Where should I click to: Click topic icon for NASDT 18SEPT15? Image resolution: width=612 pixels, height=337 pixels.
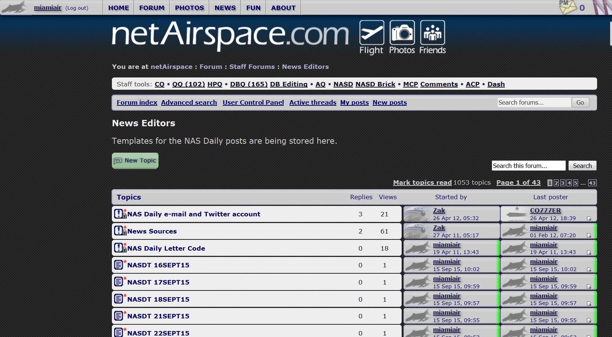point(120,299)
